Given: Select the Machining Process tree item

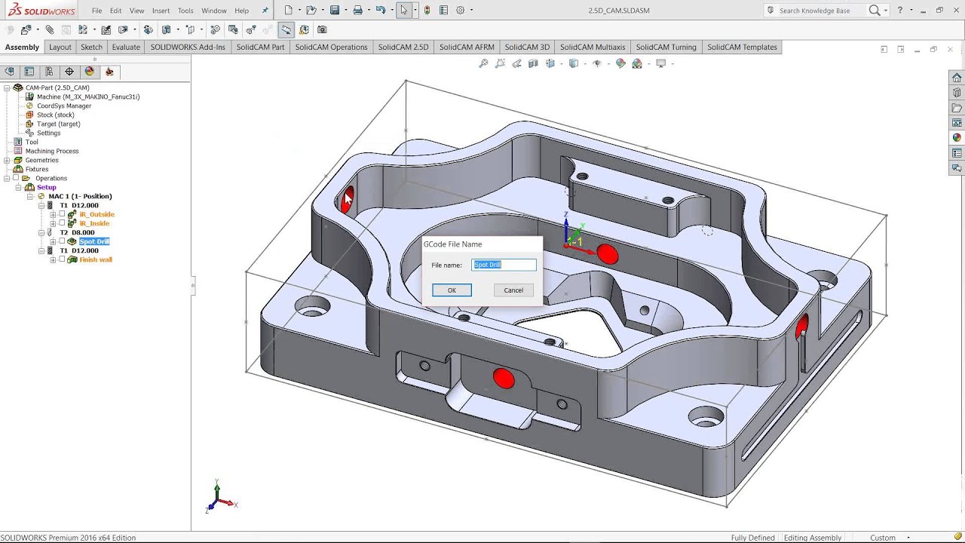Looking at the screenshot, I should [x=52, y=151].
